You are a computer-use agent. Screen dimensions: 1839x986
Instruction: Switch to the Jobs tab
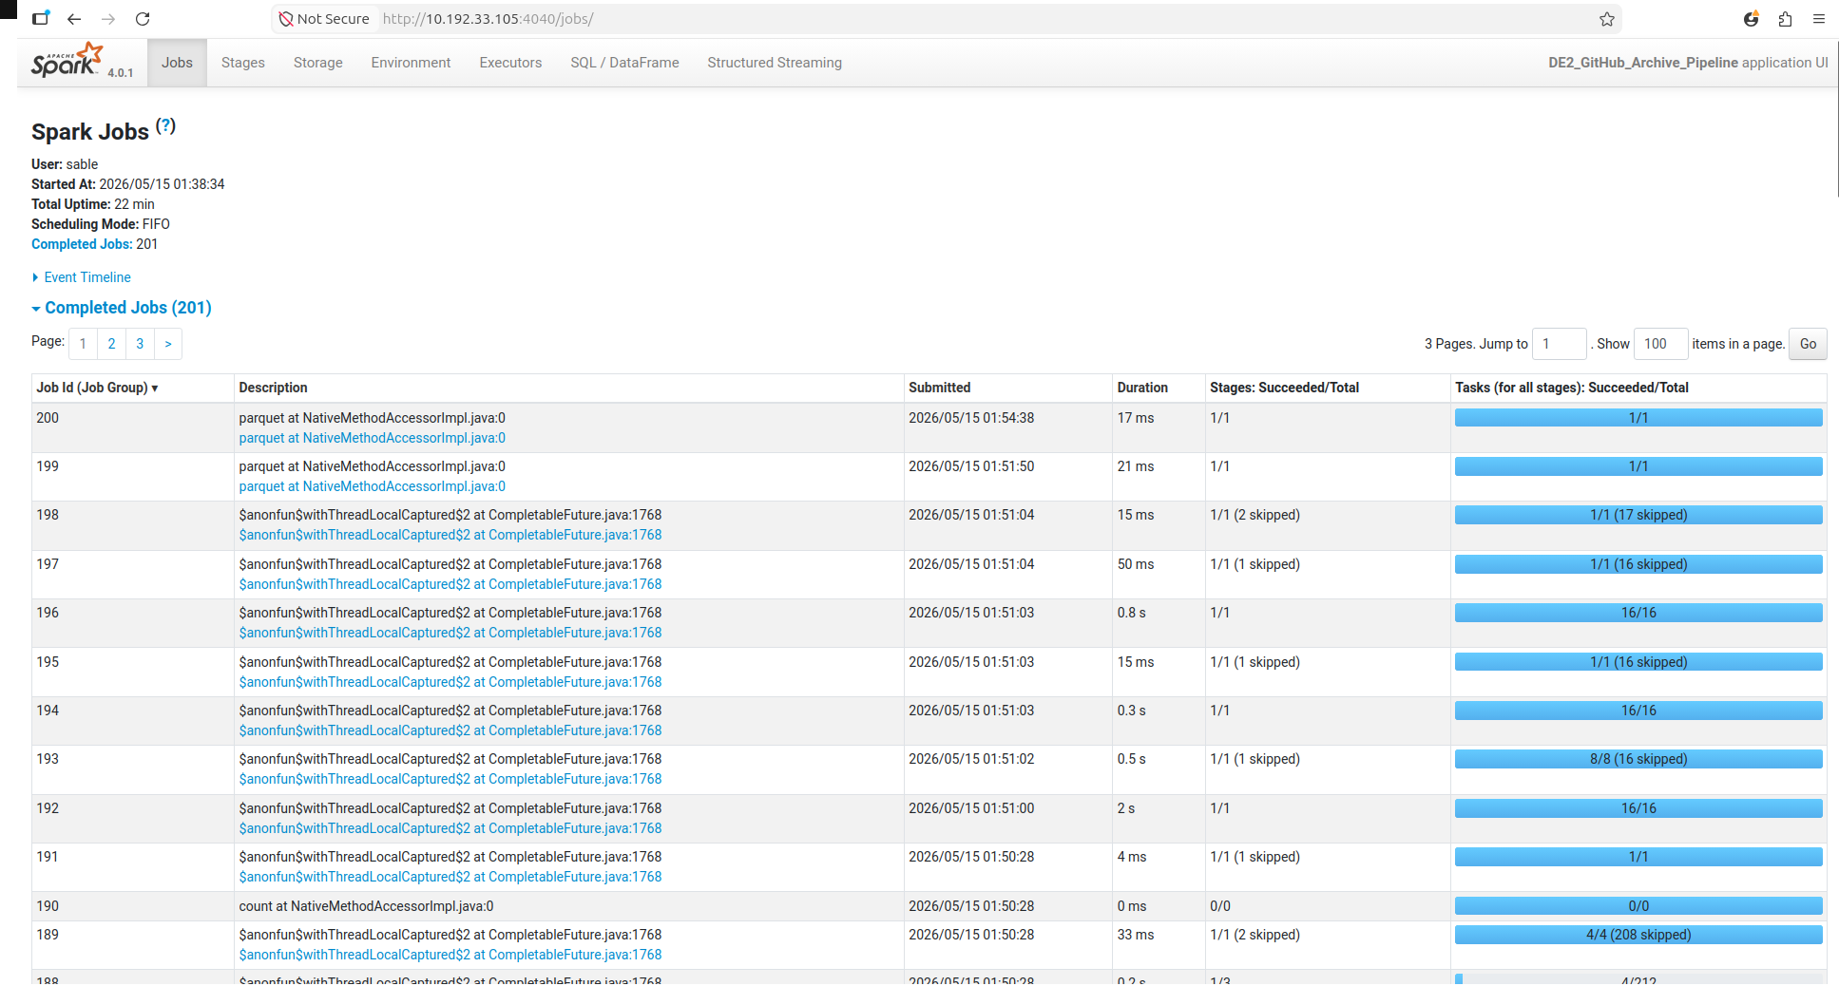coord(177,63)
